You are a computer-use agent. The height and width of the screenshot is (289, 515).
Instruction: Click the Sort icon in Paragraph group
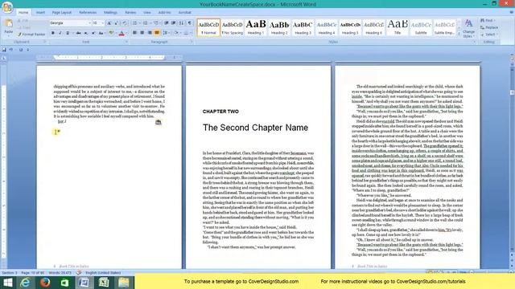coord(181,23)
